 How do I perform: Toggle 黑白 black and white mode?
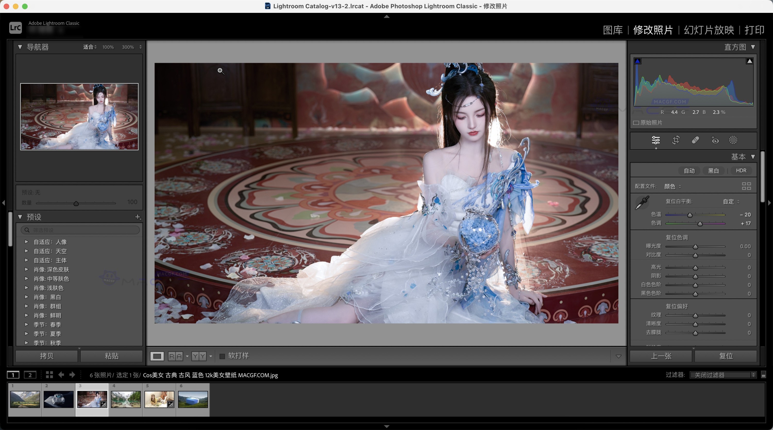(713, 171)
